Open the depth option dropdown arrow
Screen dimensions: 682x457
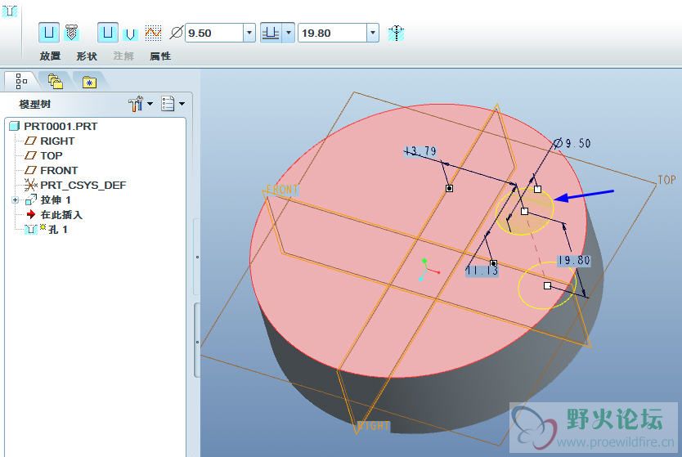click(289, 33)
